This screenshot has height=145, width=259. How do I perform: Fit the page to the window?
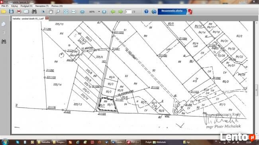pyautogui.click(x=66, y=12)
